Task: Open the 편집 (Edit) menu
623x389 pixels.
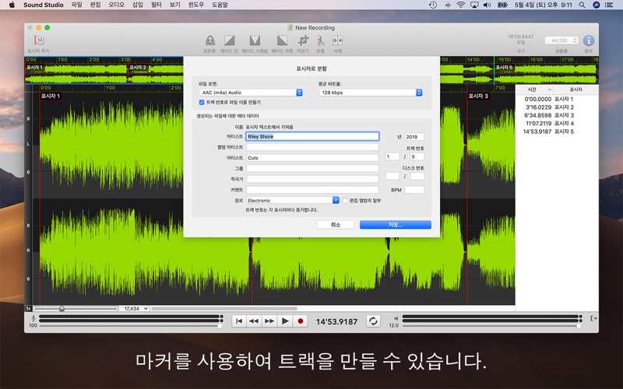Action: [95, 5]
